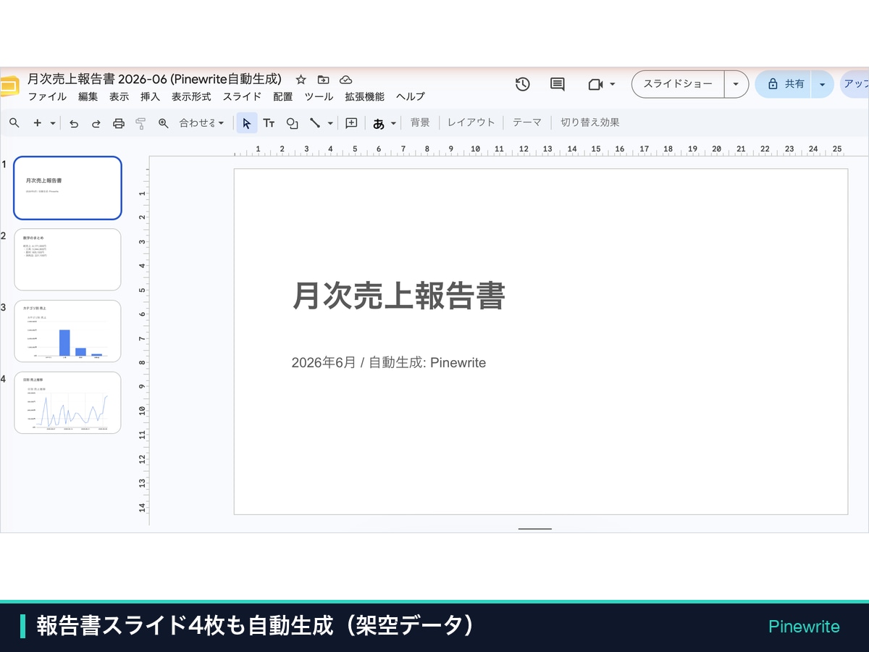Expand the video call dropdown arrow
Image resolution: width=869 pixels, height=652 pixels.
[613, 84]
